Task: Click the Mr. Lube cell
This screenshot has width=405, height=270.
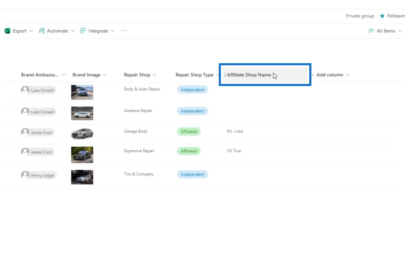Action: (235, 131)
